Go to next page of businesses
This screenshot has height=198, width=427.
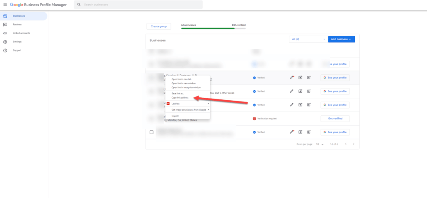click(354, 144)
